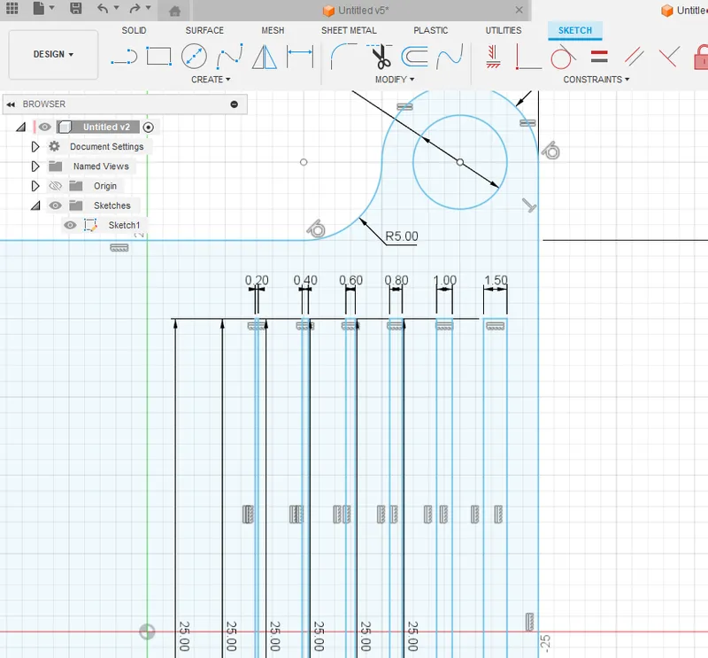This screenshot has width=708, height=658.
Task: Toggle Sketch1 visibility eye
Action: 70,225
